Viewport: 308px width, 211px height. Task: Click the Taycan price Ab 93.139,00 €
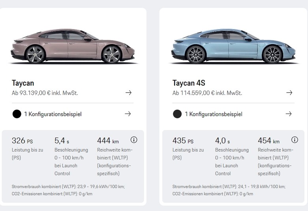[45, 93]
